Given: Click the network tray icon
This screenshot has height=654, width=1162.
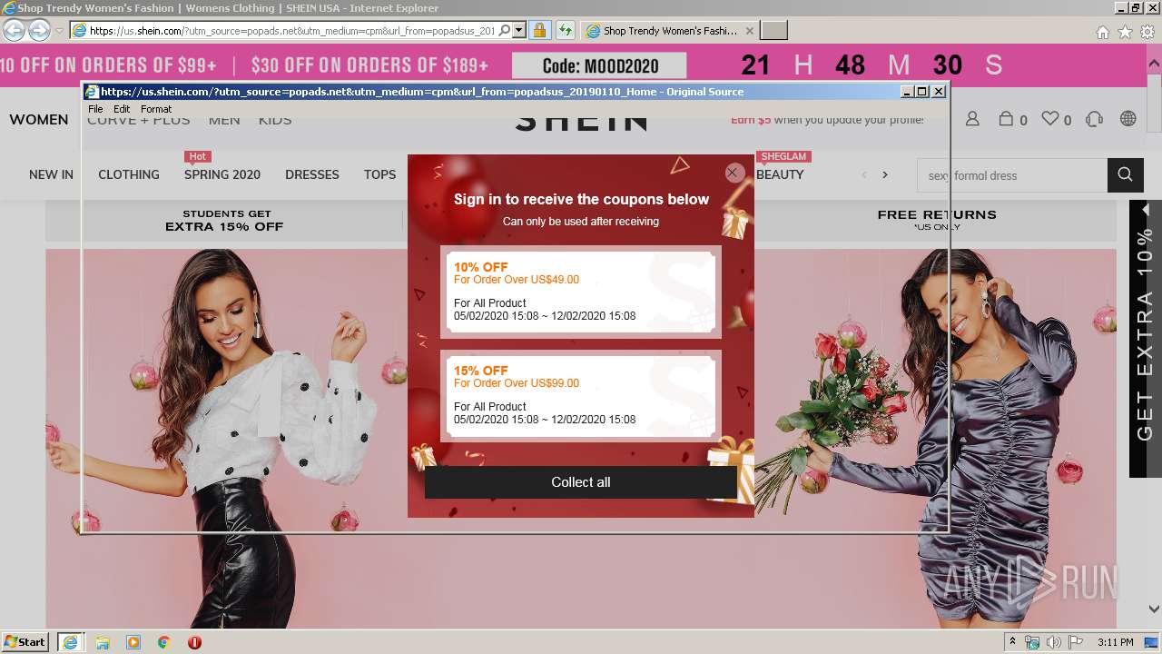Looking at the screenshot, I should 1032,642.
